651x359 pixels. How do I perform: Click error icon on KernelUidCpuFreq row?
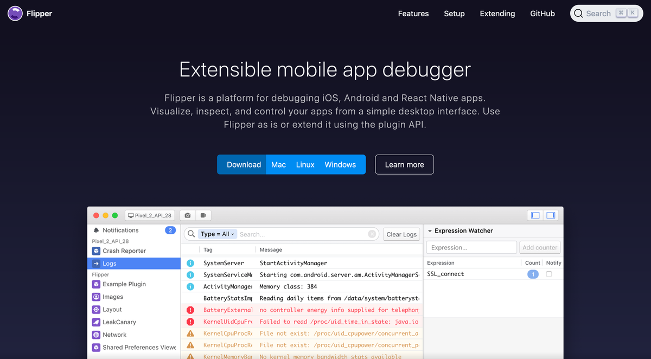tap(190, 322)
